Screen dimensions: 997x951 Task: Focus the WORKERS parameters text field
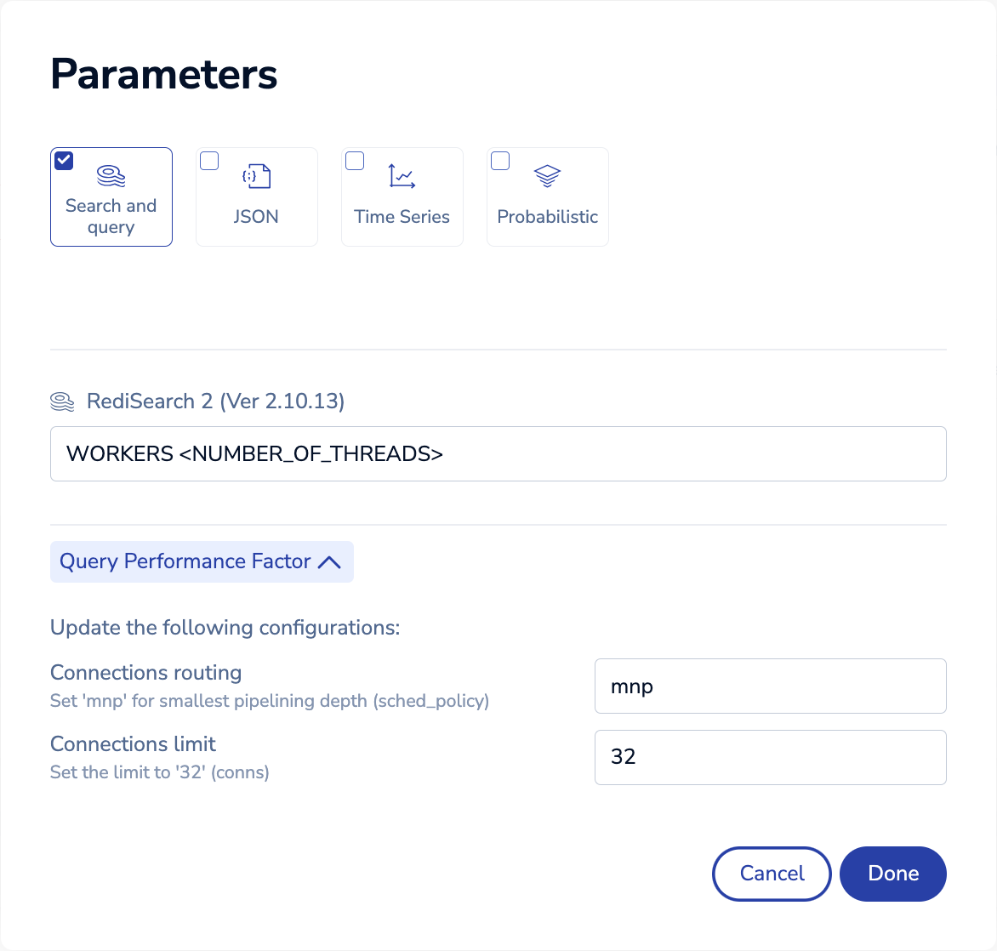click(x=498, y=454)
